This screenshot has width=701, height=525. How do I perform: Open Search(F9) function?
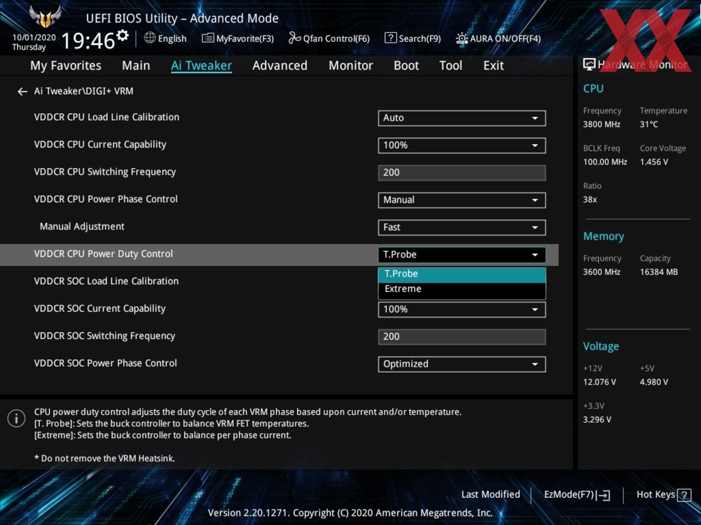click(420, 39)
